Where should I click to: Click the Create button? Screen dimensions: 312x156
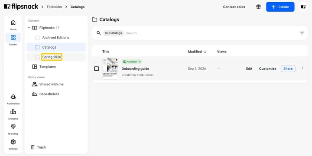click(x=280, y=7)
